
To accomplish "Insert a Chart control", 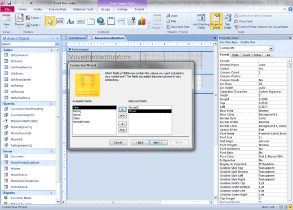I will [x=141, y=21].
